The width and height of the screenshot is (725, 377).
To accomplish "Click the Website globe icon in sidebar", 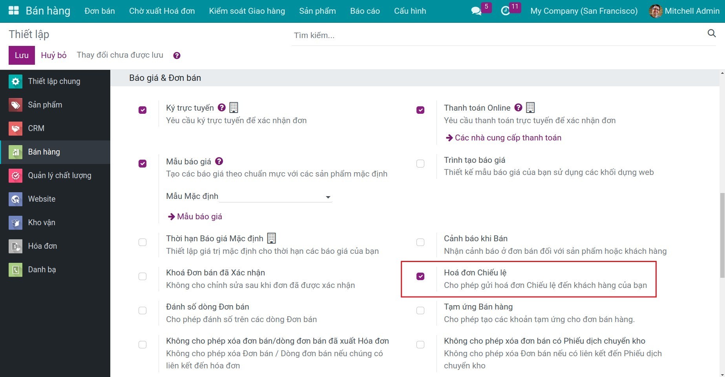I will click(x=15, y=199).
